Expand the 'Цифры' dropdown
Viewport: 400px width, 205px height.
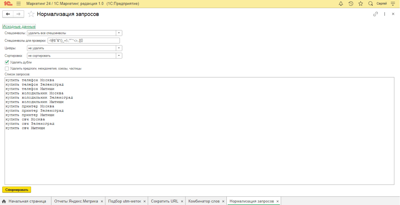119,48
